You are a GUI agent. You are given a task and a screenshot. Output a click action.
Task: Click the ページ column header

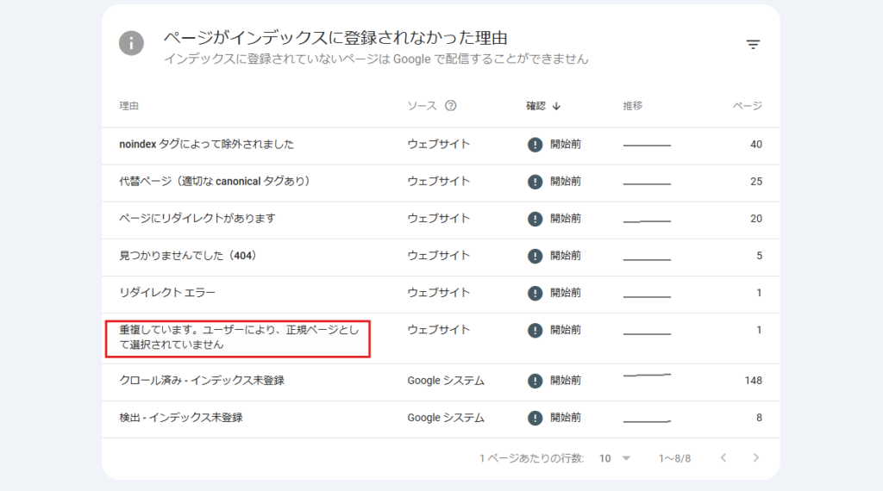tap(748, 106)
